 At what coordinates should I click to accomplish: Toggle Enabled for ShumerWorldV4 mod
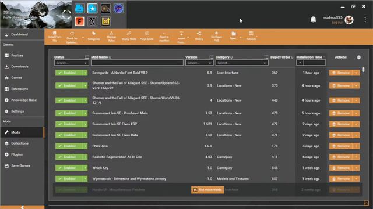(x=69, y=100)
